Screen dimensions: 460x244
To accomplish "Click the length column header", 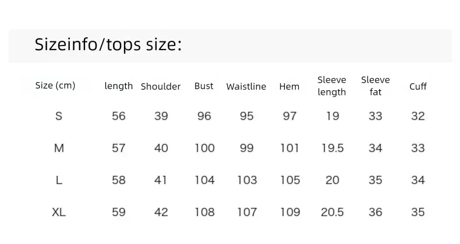I will click(x=119, y=86).
